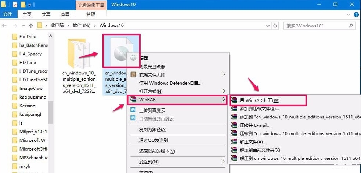The image size is (361, 173).
Task: Click the sidebar vertical scrollbar thumb
Action: 51,113
